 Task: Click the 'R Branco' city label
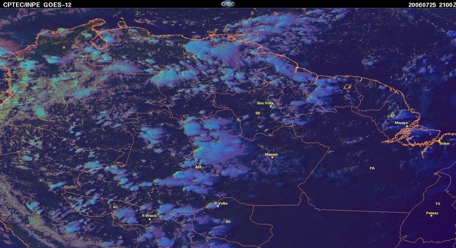(149, 215)
